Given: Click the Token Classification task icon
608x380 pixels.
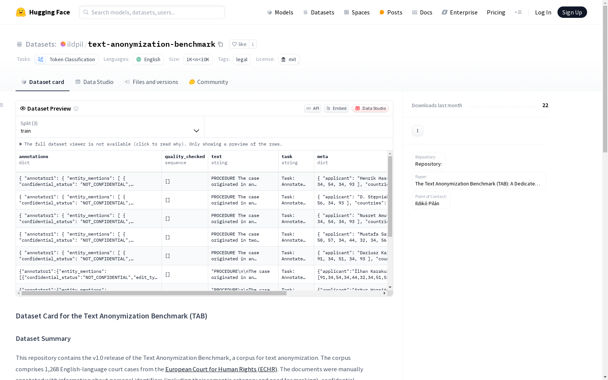Looking at the screenshot, I should pyautogui.click(x=41, y=59).
